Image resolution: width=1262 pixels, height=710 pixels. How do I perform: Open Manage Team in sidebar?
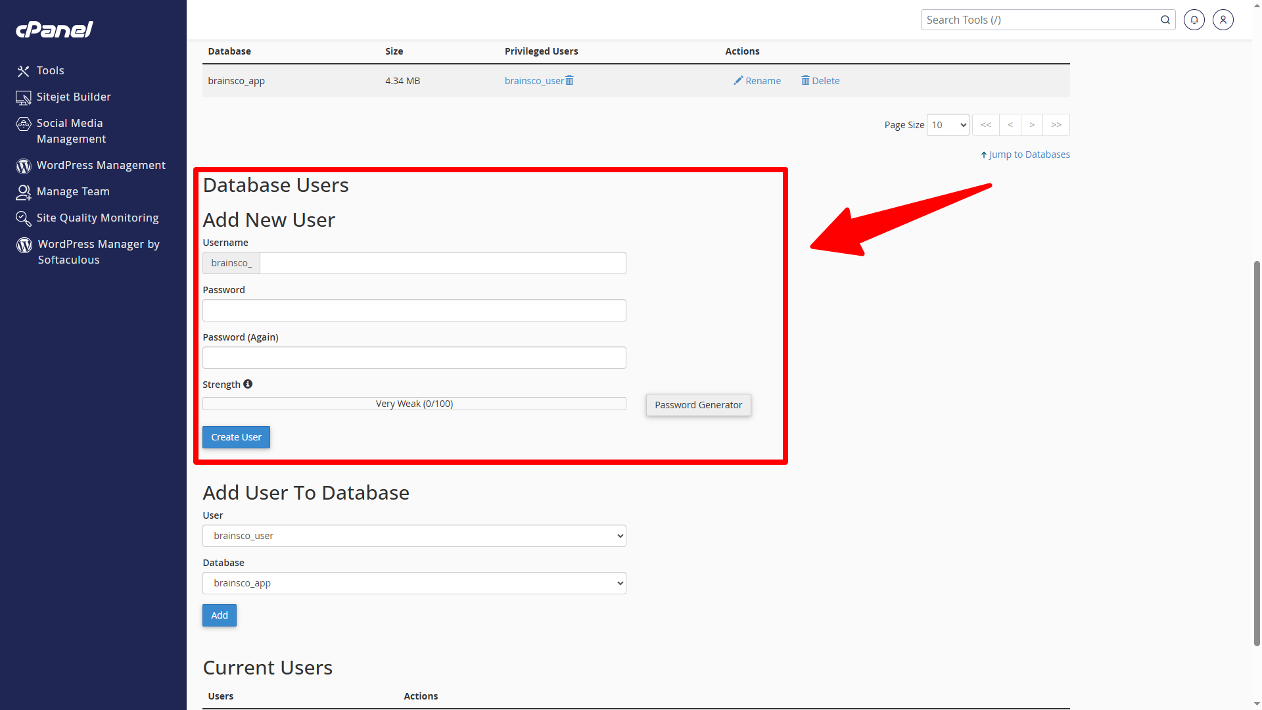pos(73,191)
